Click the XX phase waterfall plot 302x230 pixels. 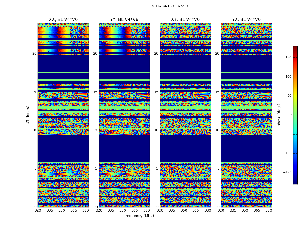[63, 115]
